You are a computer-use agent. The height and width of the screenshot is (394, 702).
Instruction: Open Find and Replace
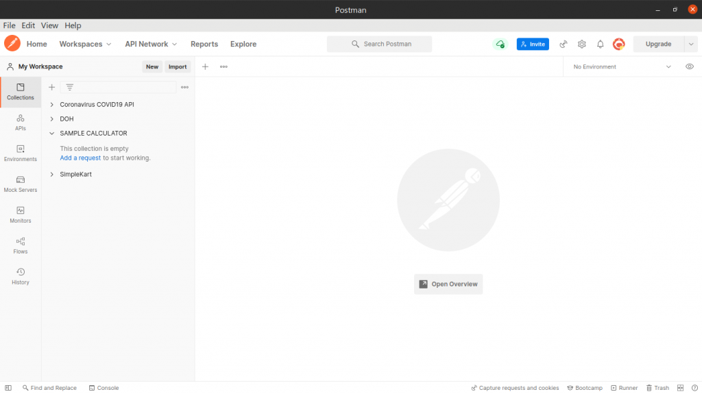pos(49,388)
